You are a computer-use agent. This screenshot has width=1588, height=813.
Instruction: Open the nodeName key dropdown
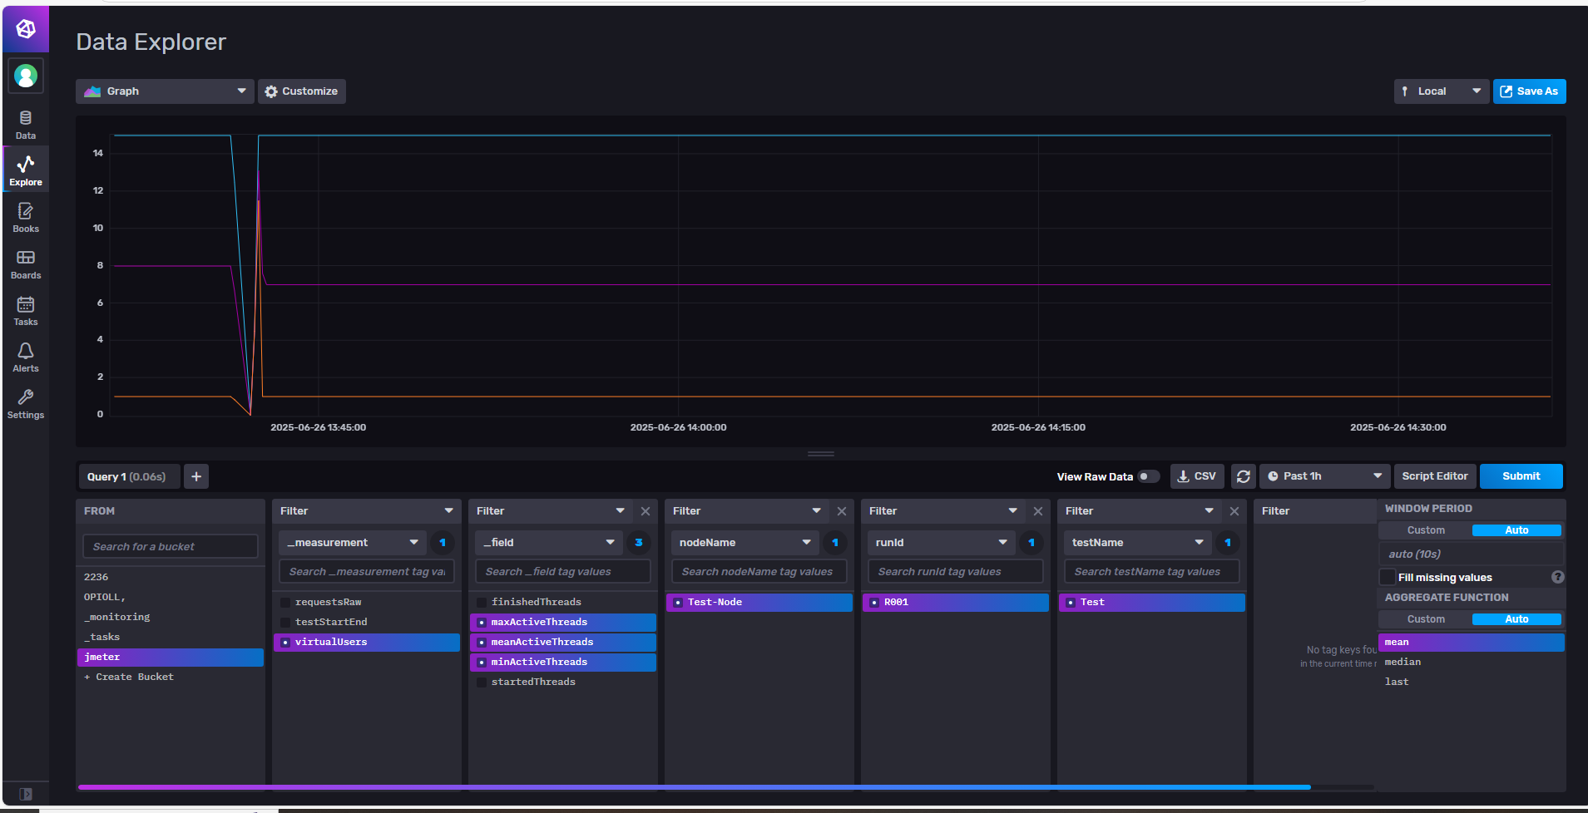(x=745, y=543)
